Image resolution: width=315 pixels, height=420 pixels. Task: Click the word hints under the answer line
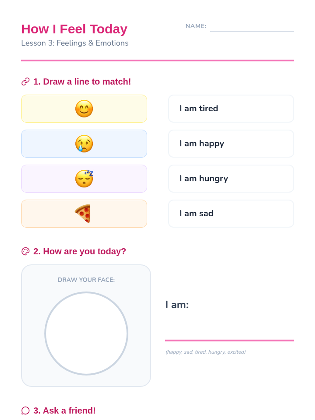click(x=206, y=352)
